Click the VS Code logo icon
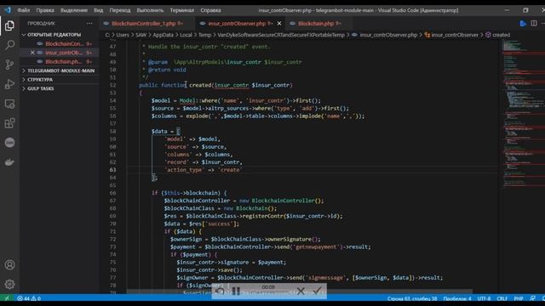 coord(8,10)
